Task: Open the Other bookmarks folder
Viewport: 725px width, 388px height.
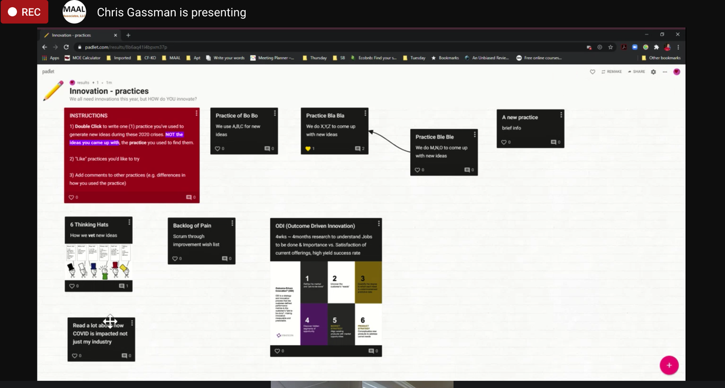Action: click(x=661, y=58)
